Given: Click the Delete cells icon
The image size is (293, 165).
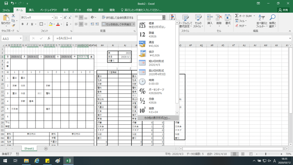Looking at the screenshot, I should (219, 18).
